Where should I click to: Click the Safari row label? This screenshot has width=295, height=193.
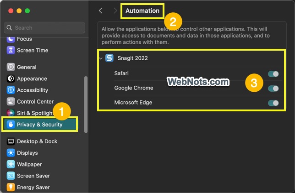tap(121, 73)
